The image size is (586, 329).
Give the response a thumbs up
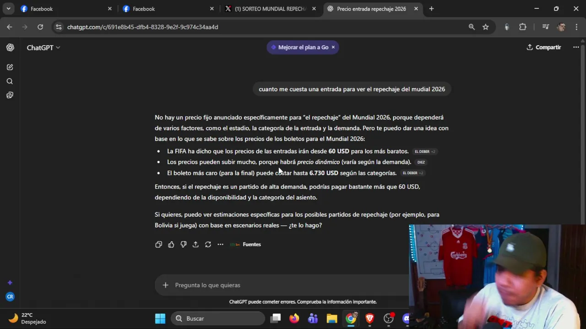pyautogui.click(x=171, y=244)
